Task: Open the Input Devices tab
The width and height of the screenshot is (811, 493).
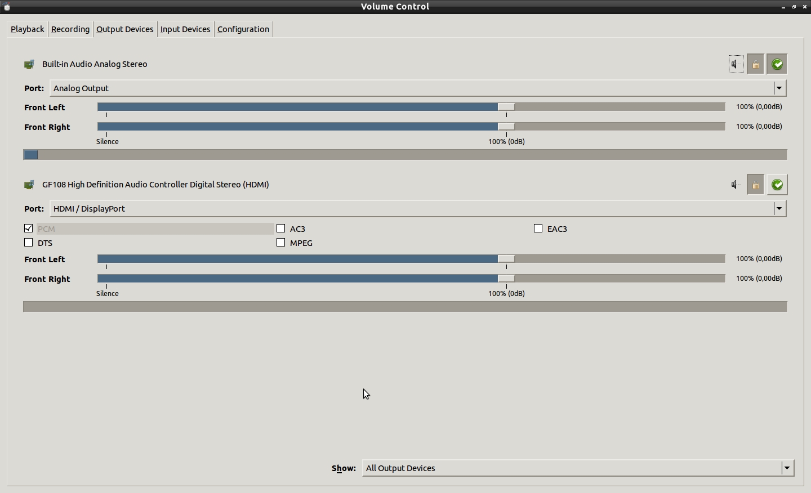Action: [185, 29]
